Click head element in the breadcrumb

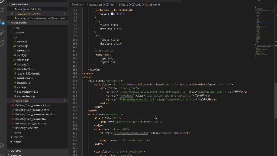125,5
